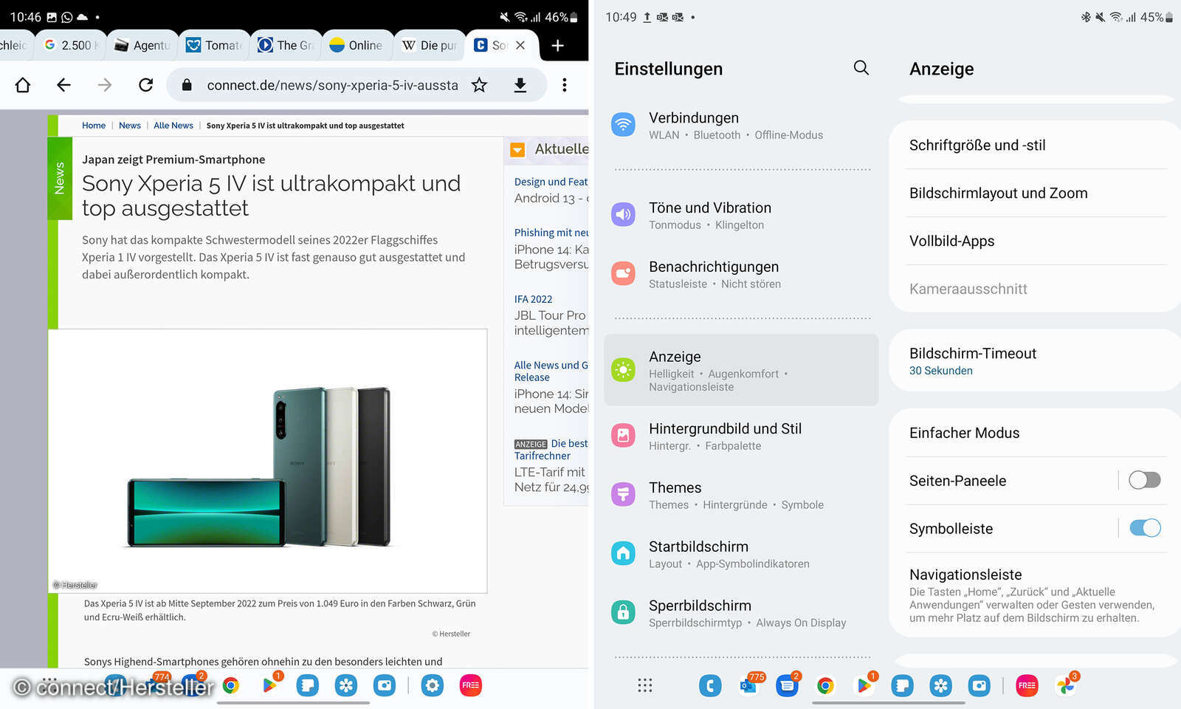
Task: Tap the Chrome home icon
Action: 22,85
